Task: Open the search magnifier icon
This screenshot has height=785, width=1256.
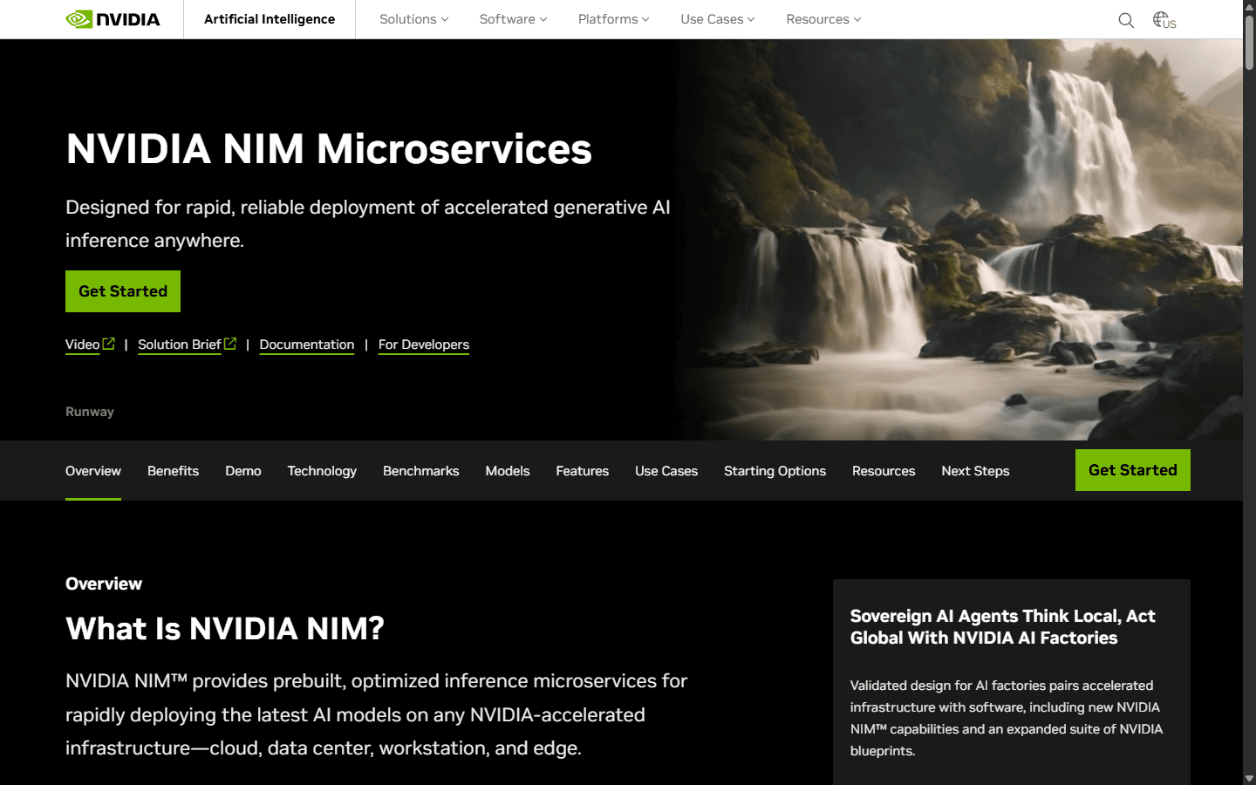Action: coord(1126,20)
